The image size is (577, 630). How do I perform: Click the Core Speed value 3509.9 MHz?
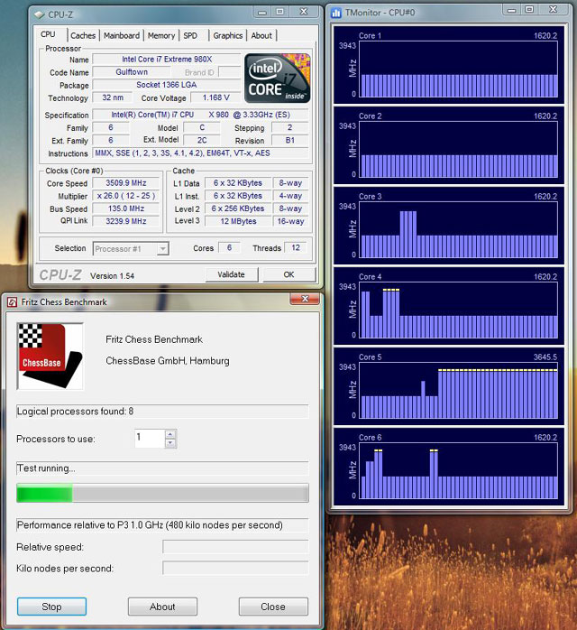coord(126,183)
